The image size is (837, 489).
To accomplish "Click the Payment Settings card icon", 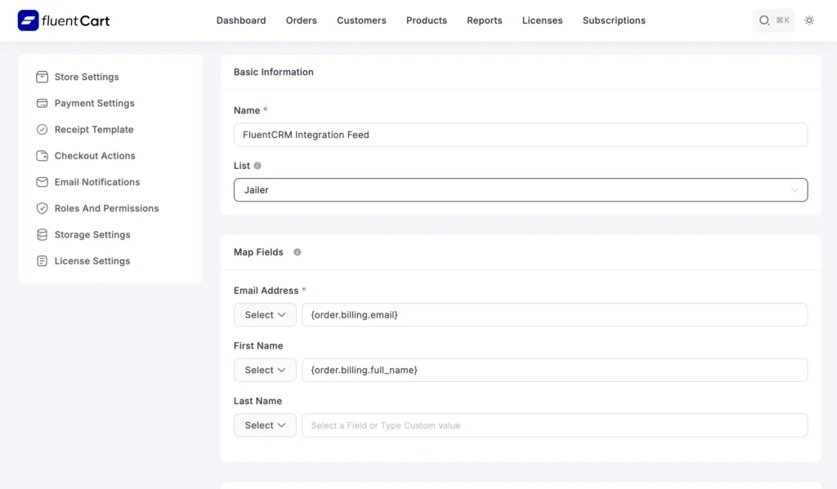I will 43,103.
